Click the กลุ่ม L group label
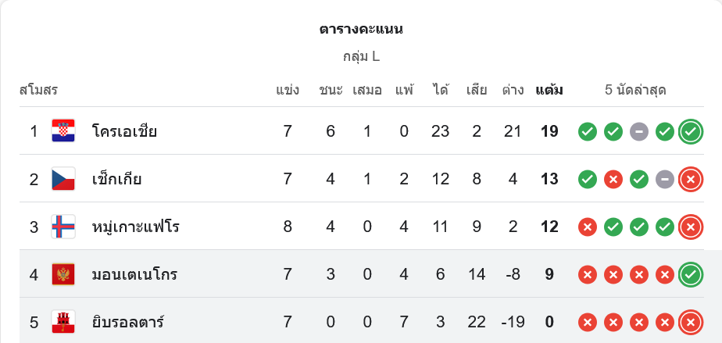 (361, 56)
